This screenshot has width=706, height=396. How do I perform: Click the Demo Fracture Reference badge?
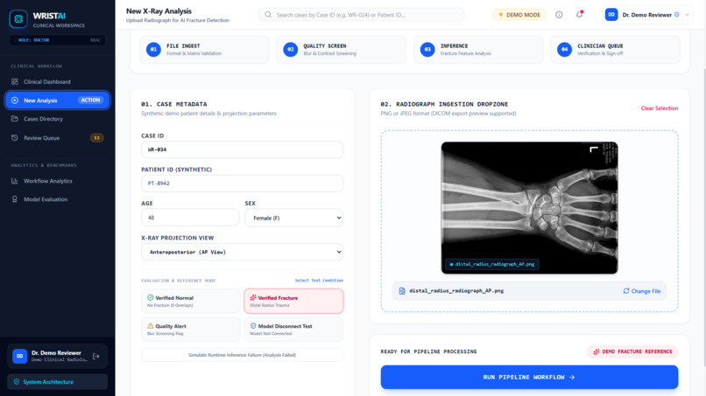pos(632,352)
